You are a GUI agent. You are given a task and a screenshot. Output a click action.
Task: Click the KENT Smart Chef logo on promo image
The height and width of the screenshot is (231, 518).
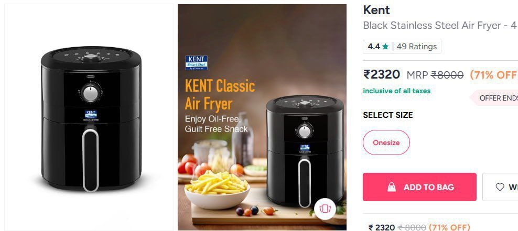pyautogui.click(x=197, y=63)
